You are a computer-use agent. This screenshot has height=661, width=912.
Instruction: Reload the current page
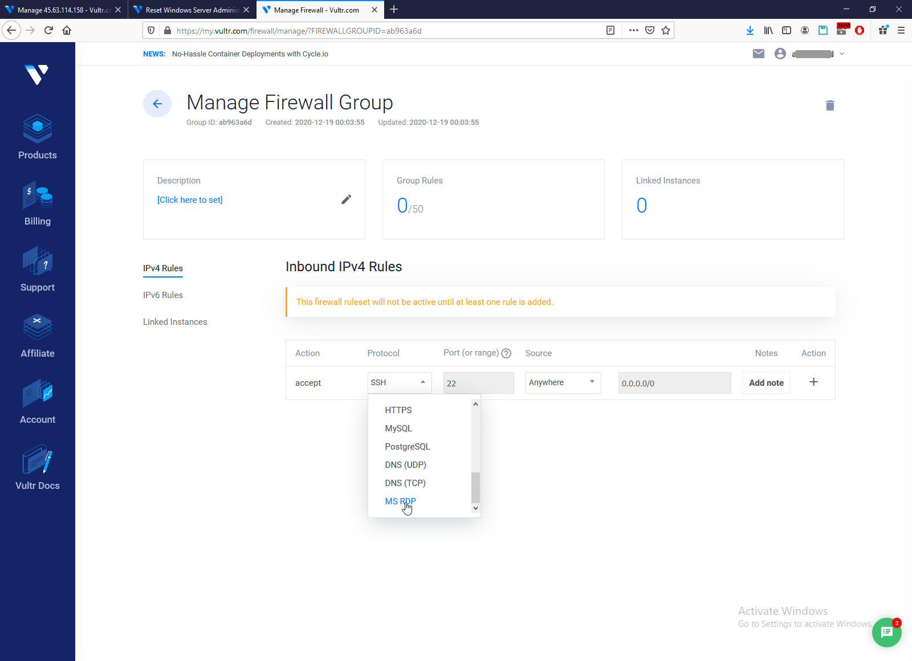pyautogui.click(x=48, y=30)
